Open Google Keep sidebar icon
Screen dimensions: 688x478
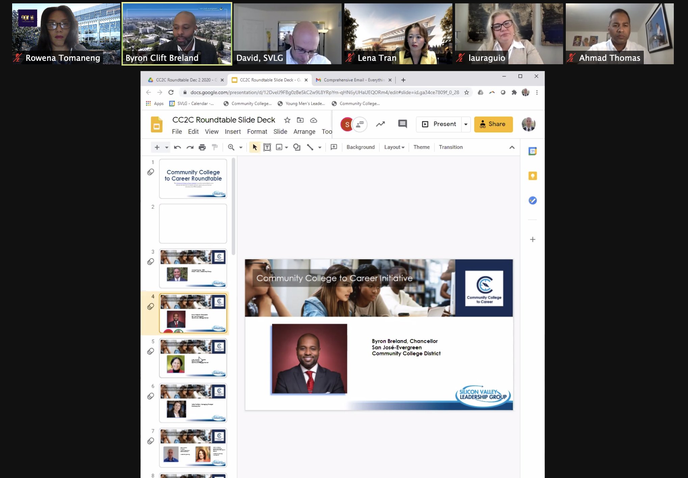click(x=532, y=176)
